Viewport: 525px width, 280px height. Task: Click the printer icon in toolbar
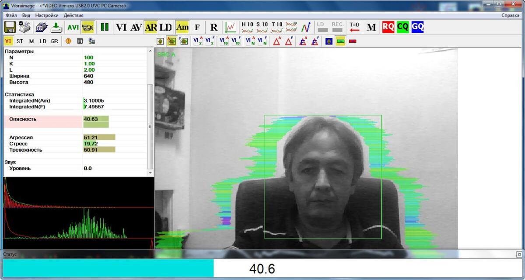point(25,27)
